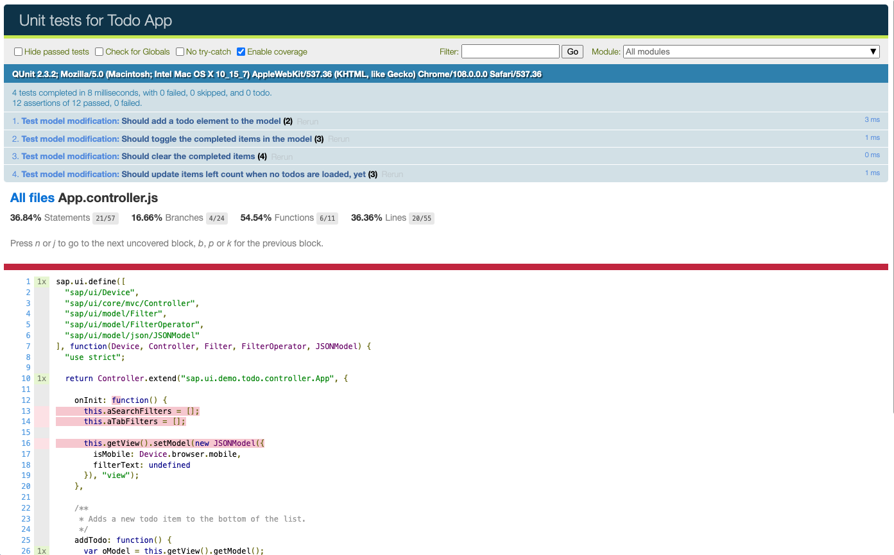The image size is (894, 555).
Task: Click the 21/57 Statements fraction badge
Action: (105, 218)
